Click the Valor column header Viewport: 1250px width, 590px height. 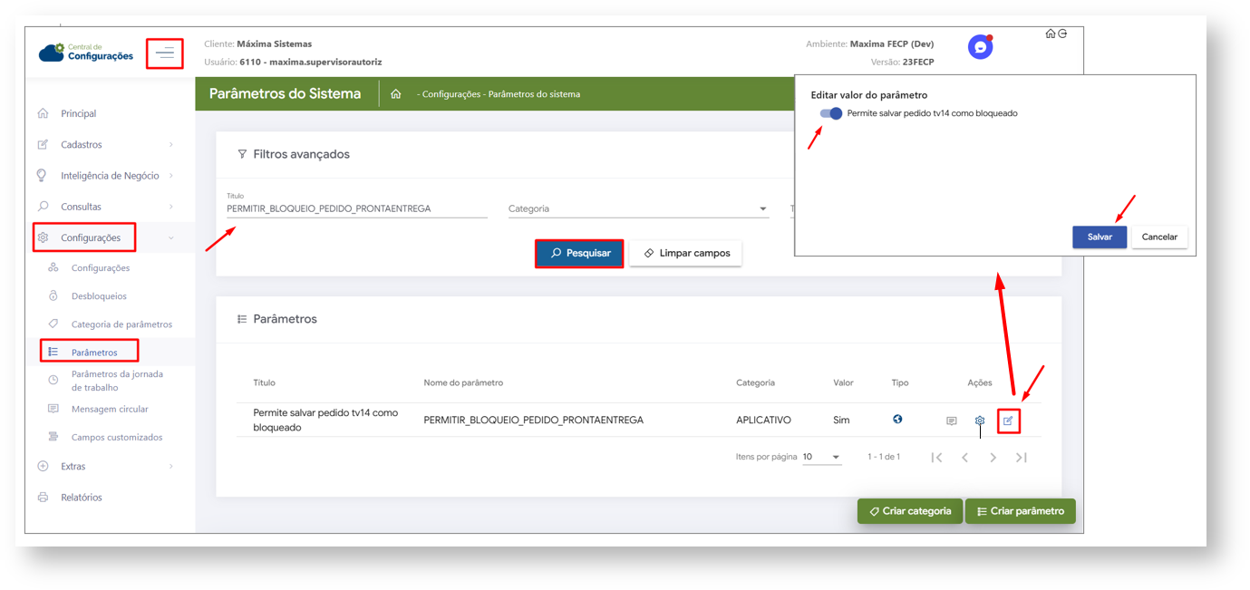pos(843,382)
